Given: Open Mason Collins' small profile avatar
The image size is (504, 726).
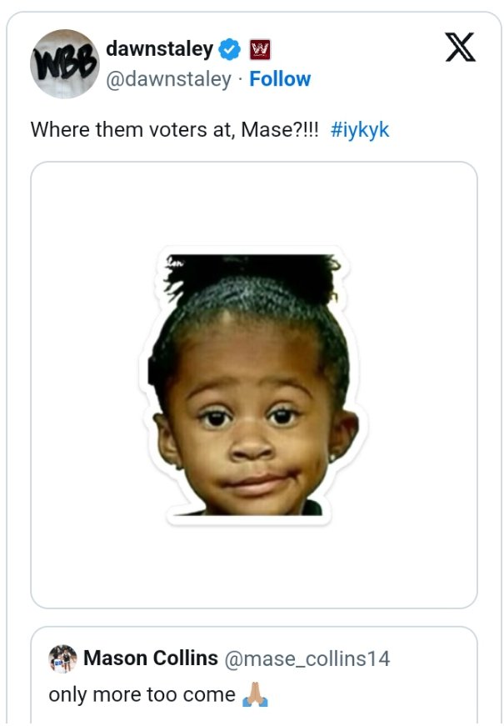Looking at the screenshot, I should coord(62,658).
